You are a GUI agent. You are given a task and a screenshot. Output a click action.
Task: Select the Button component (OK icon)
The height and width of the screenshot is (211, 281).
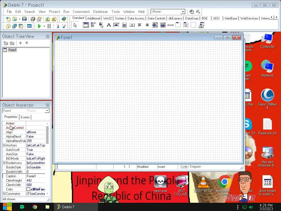132,25
